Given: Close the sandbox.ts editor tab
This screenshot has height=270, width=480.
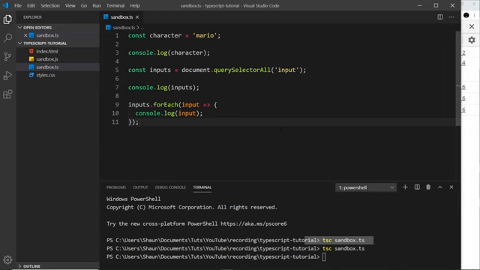Looking at the screenshot, I should coord(137,17).
